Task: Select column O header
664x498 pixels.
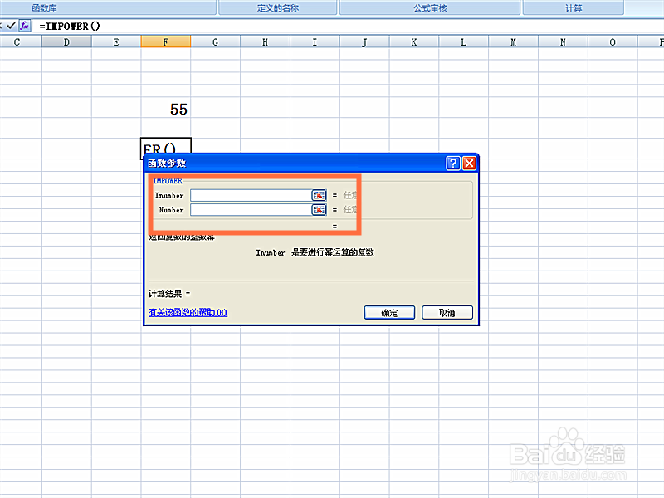Action: pos(613,42)
